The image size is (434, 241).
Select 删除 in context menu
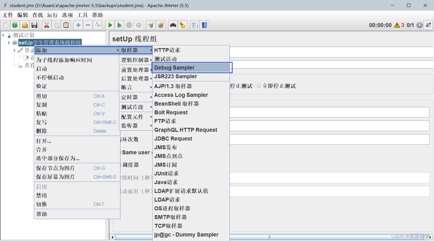pos(77,131)
